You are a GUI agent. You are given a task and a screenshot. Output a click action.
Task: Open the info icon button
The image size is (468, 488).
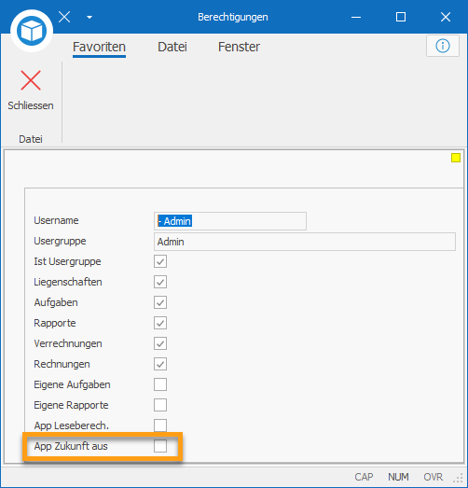[443, 46]
